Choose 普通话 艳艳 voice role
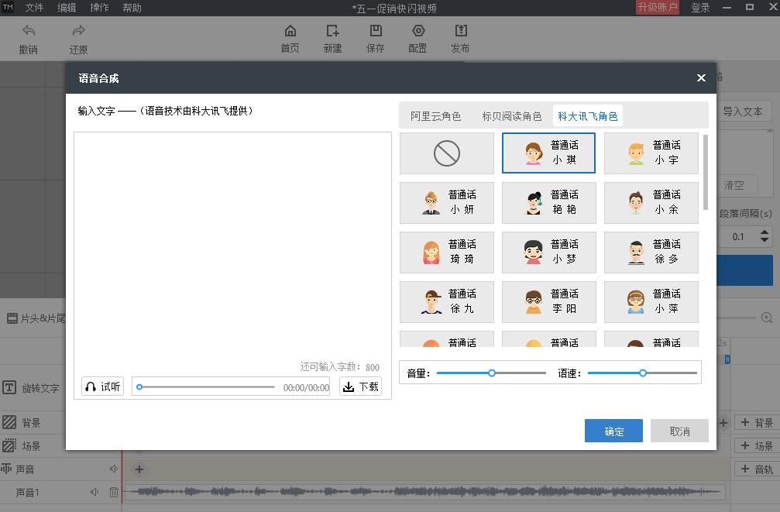The image size is (780, 512). coord(548,203)
